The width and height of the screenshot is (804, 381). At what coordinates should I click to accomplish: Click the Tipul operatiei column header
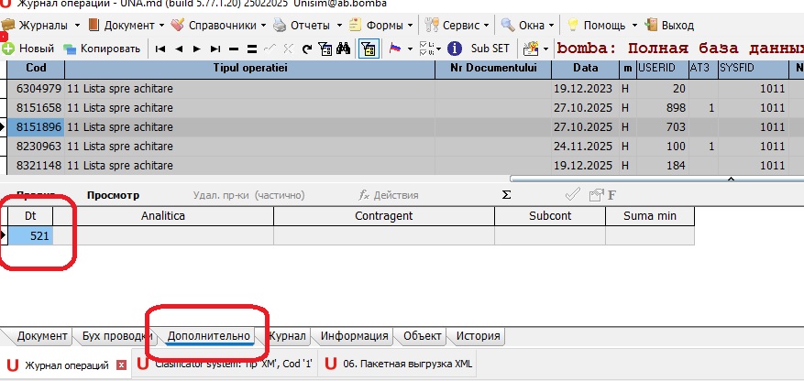click(x=249, y=68)
